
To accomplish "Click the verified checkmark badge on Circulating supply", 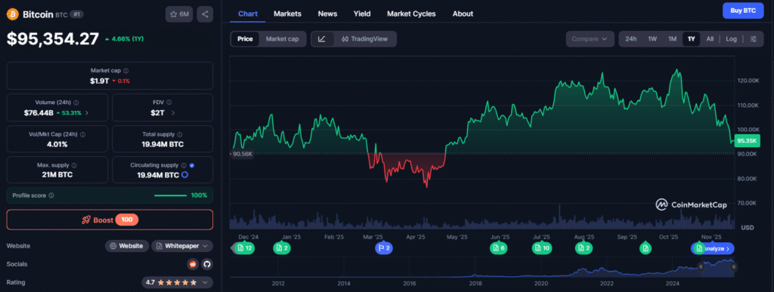I will 191,165.
